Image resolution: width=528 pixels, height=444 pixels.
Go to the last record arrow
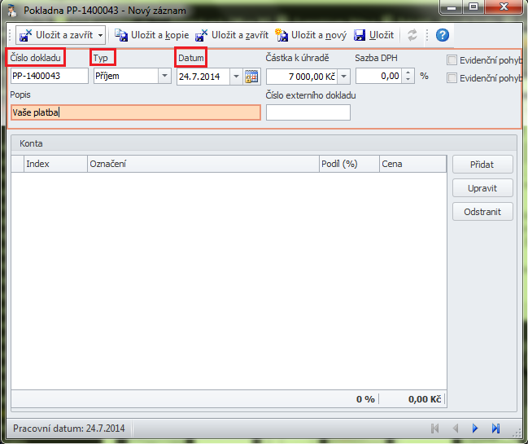(495, 428)
